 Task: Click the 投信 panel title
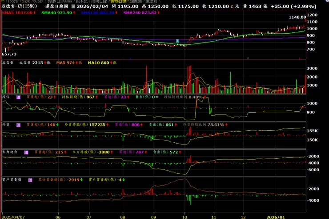coord(6,97)
